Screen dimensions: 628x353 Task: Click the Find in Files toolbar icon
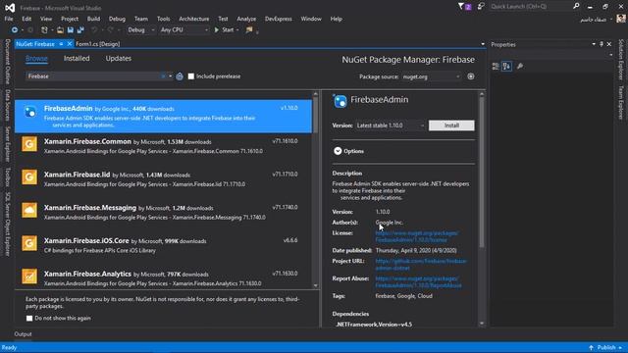point(249,30)
